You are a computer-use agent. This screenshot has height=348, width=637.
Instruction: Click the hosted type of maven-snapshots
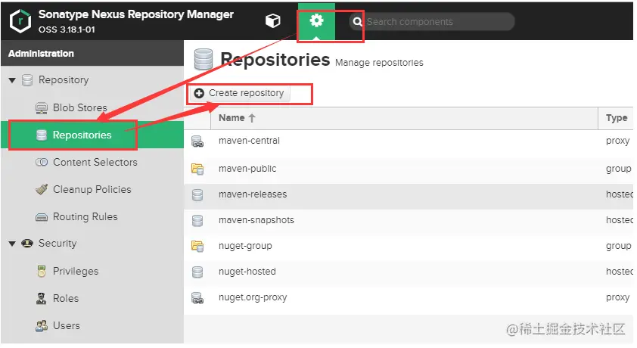pyautogui.click(x=619, y=220)
